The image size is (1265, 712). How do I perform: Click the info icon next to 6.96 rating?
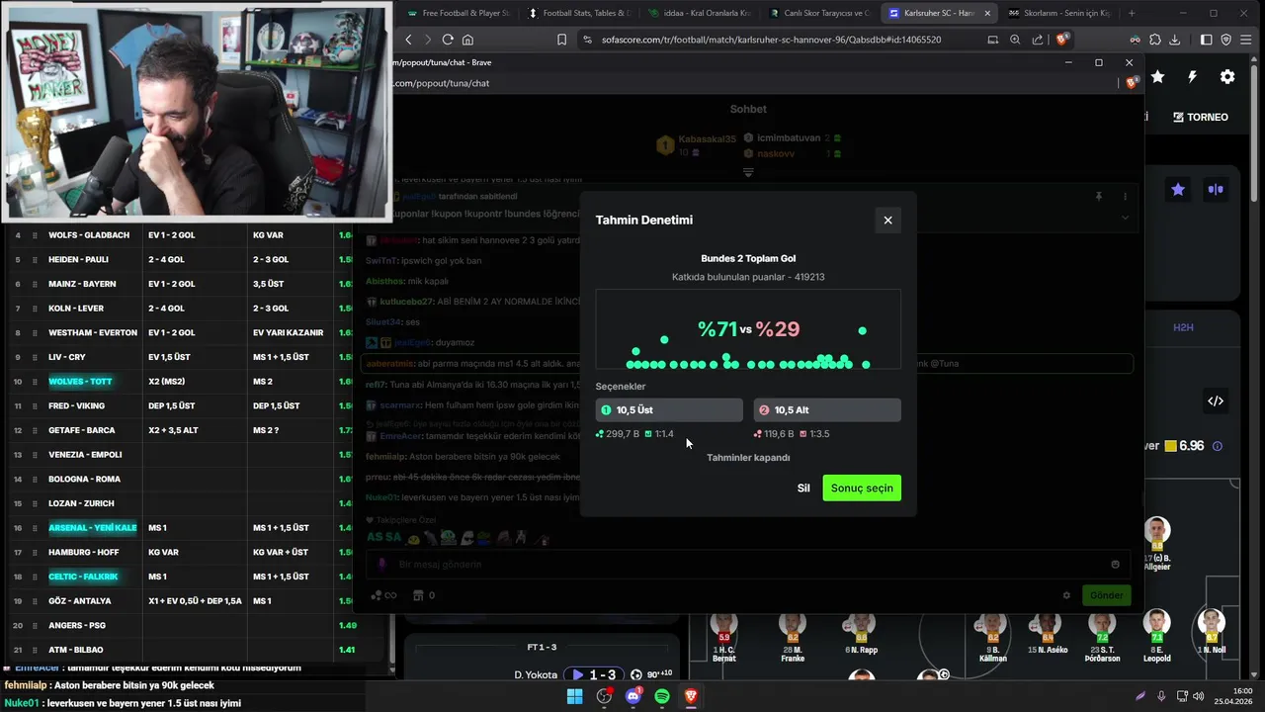[x=1217, y=446]
